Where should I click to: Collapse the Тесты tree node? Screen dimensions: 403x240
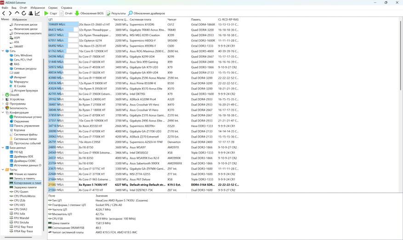(x=3, y=170)
